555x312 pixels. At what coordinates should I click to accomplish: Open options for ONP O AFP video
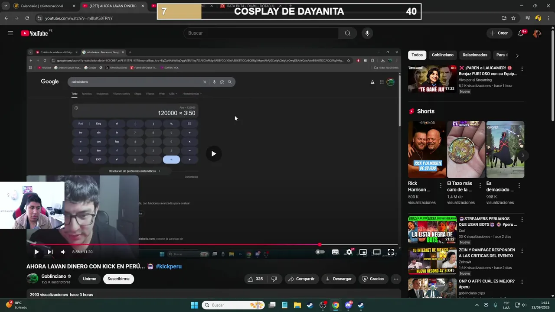pos(522,282)
